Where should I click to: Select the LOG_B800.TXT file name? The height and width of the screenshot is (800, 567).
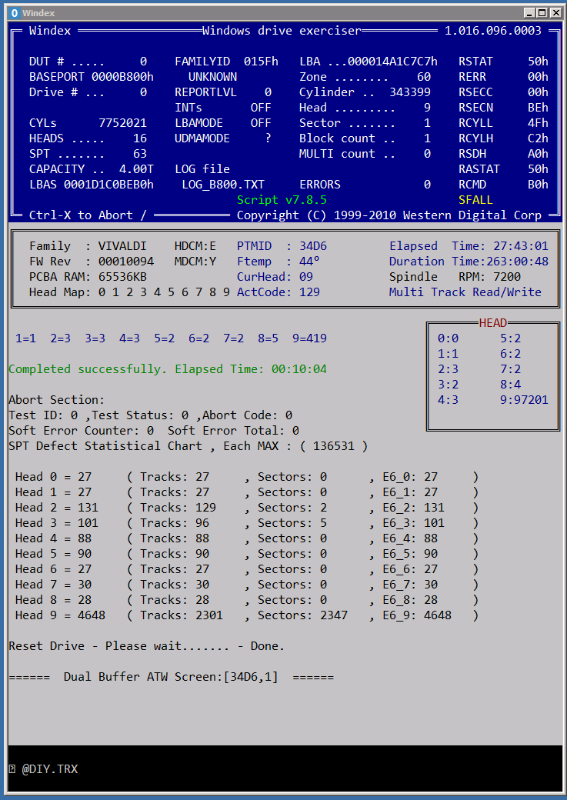click(x=223, y=185)
